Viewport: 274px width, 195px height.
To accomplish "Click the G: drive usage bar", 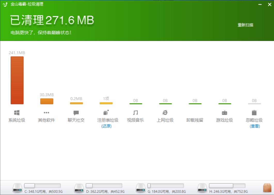I will tap(166, 185).
